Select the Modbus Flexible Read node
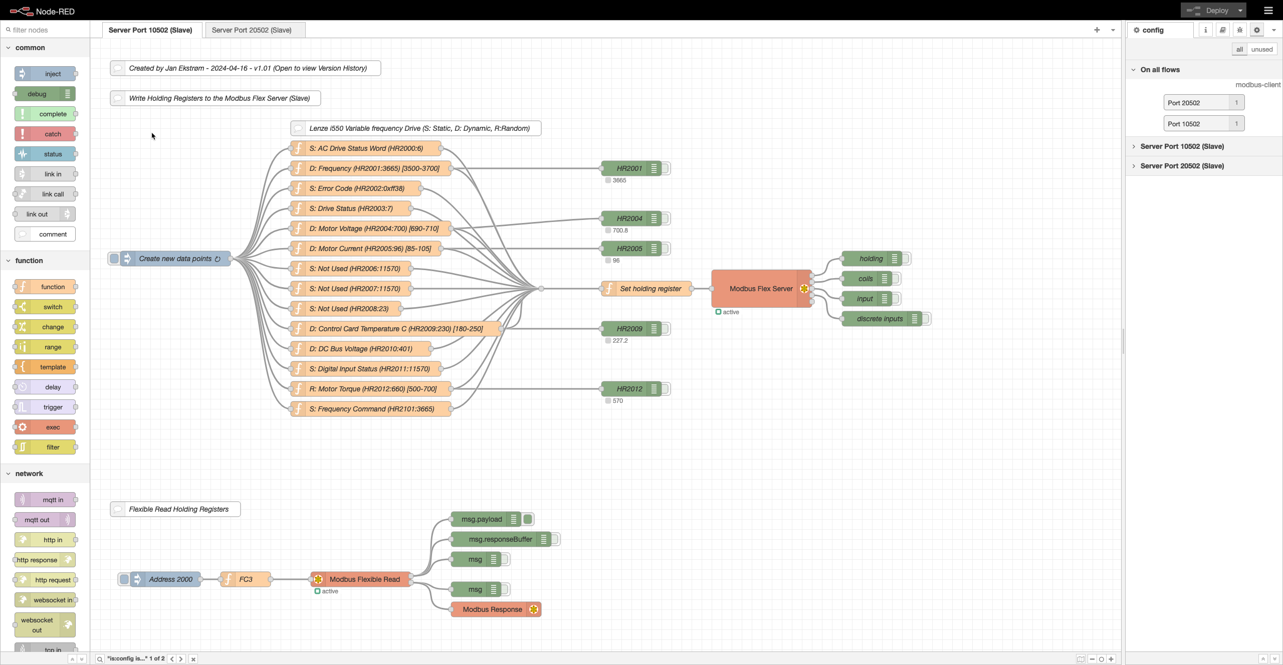Screen dimensions: 1283x665 (361, 579)
